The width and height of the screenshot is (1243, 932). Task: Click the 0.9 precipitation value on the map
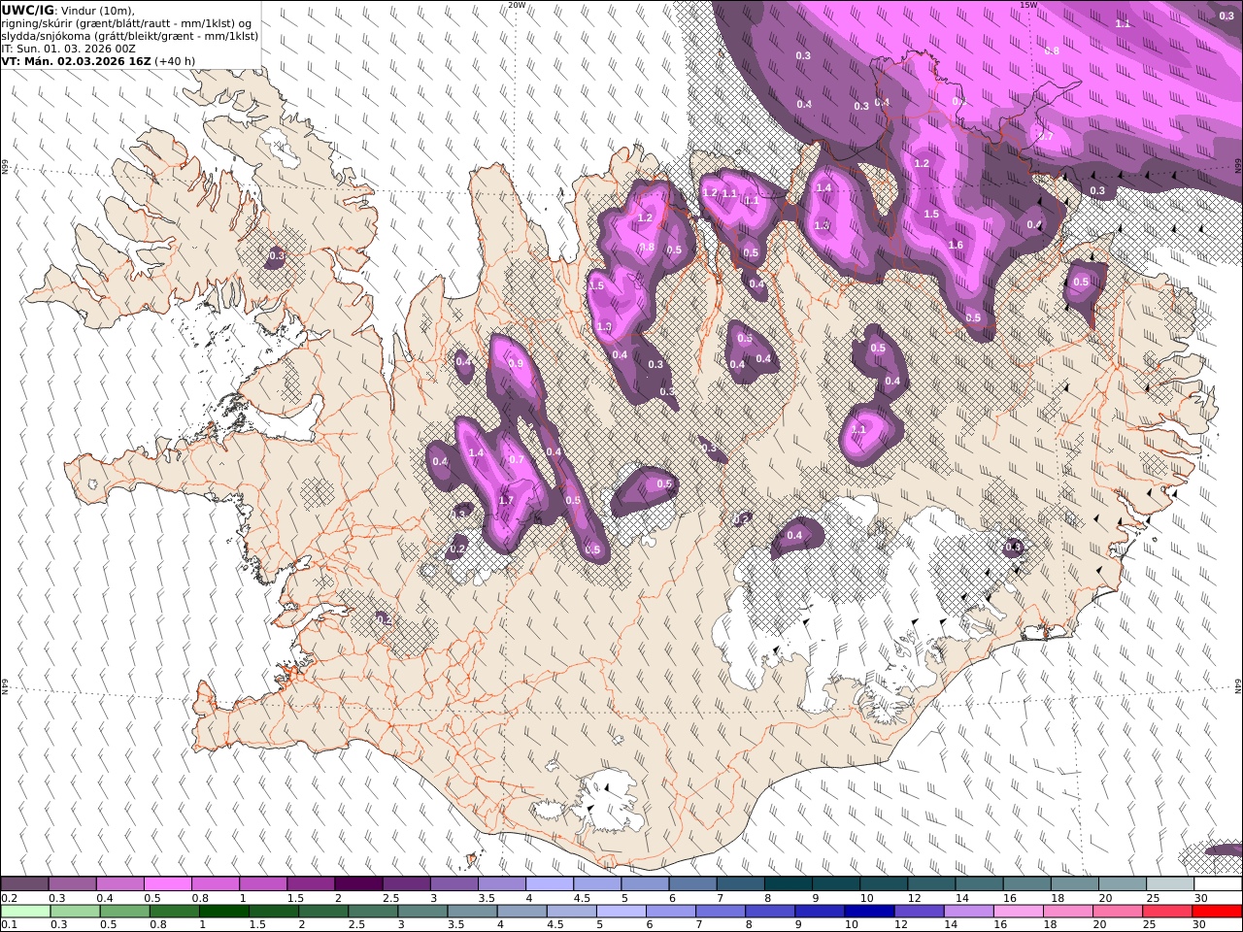tap(516, 364)
